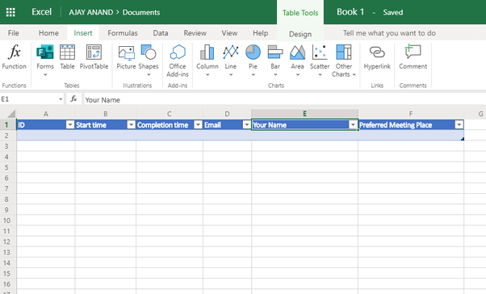The width and height of the screenshot is (486, 294).
Task: Select row 2 header
Action: tap(6, 136)
